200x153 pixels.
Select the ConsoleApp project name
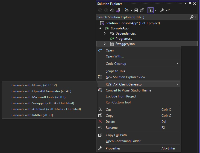click(119, 28)
